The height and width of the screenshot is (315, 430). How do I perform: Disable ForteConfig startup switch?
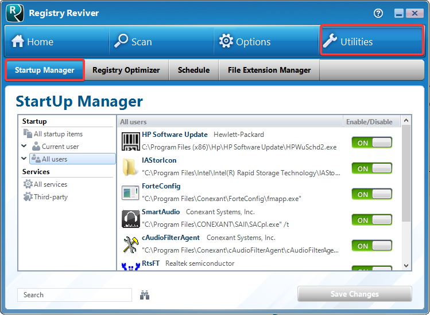coord(372,194)
